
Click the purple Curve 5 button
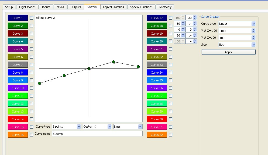coord(18,49)
